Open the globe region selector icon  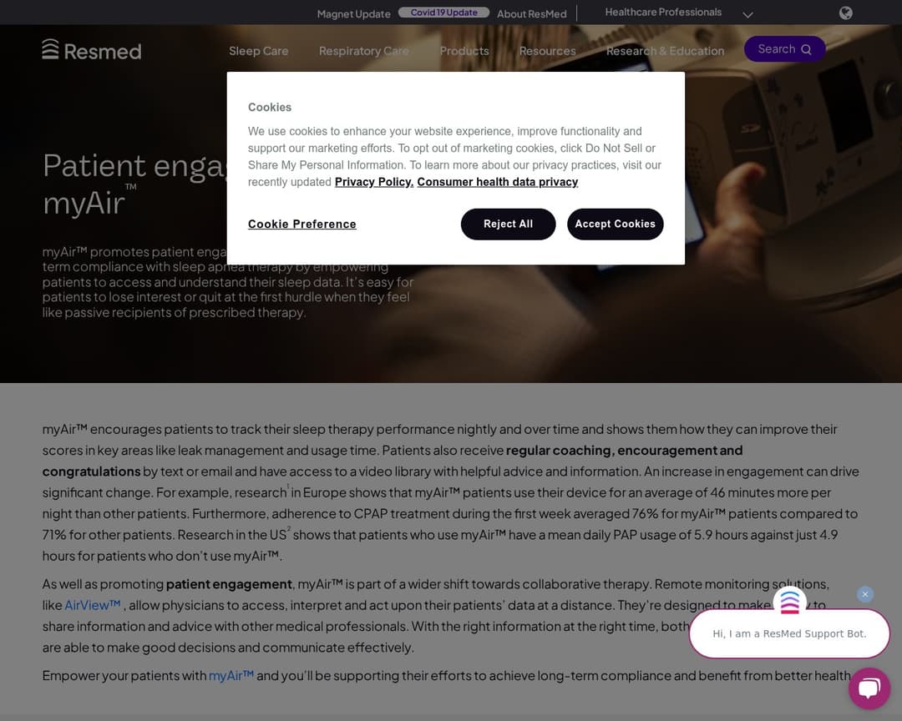click(845, 13)
